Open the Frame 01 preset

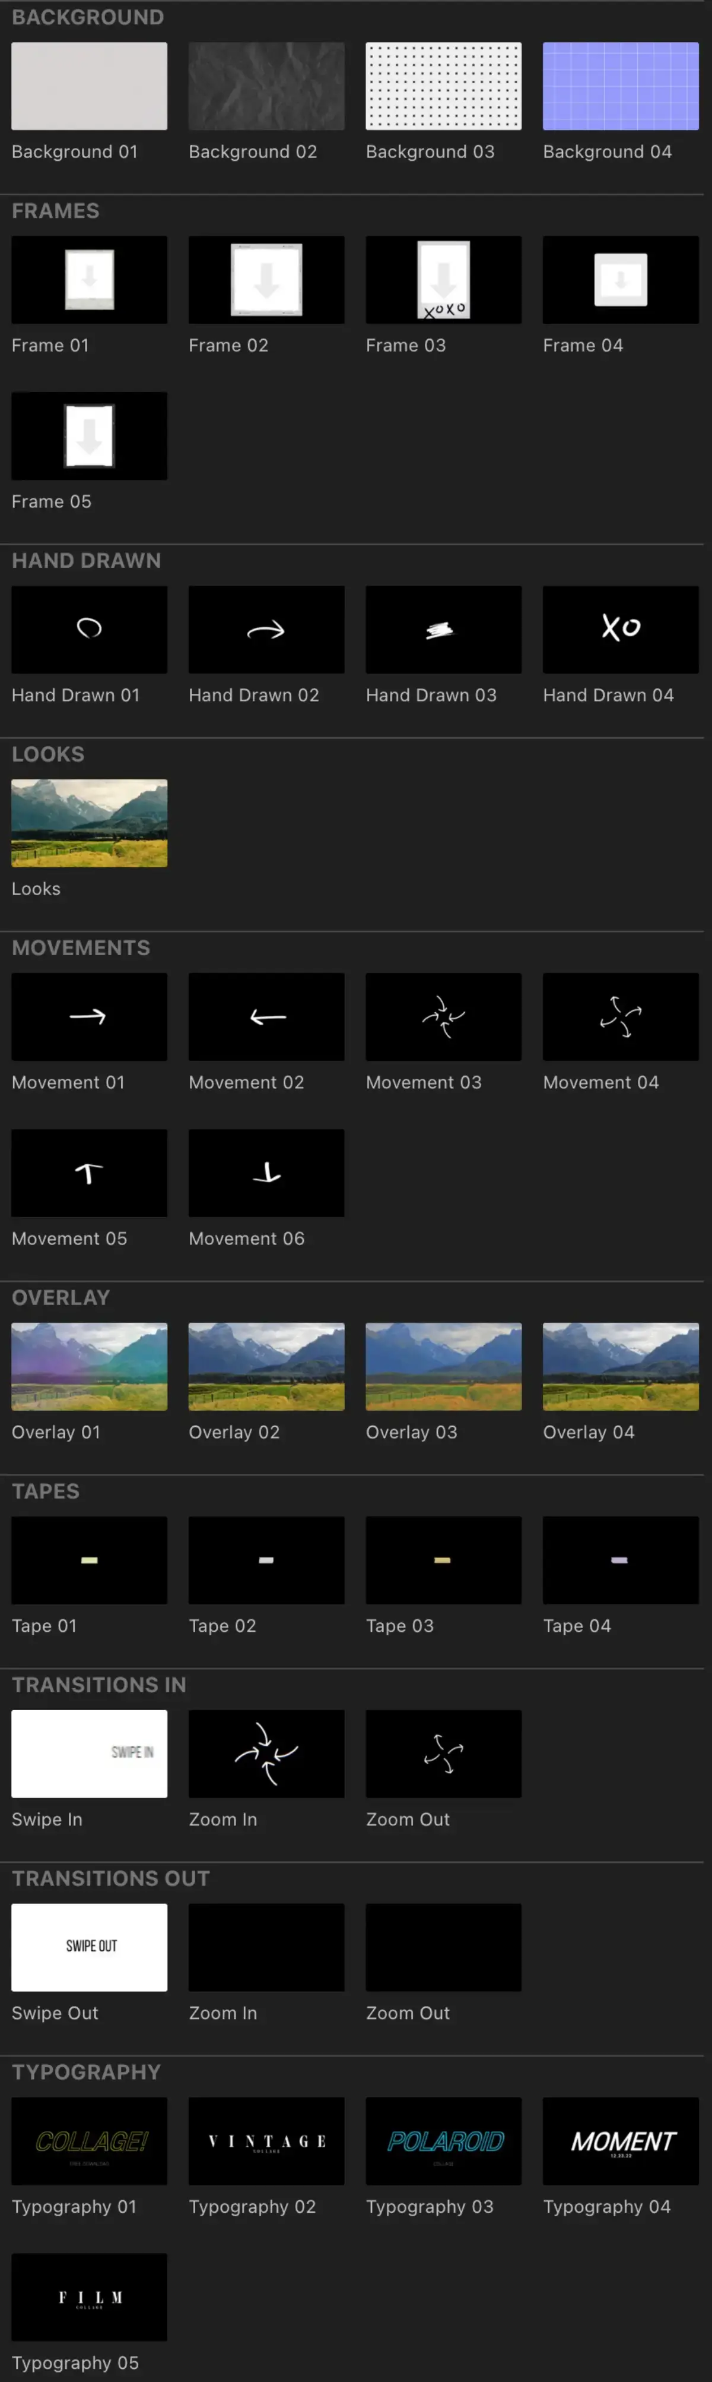(x=90, y=279)
